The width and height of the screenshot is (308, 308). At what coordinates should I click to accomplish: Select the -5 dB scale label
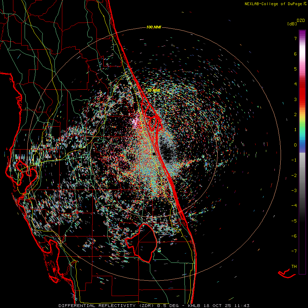coord(294,221)
